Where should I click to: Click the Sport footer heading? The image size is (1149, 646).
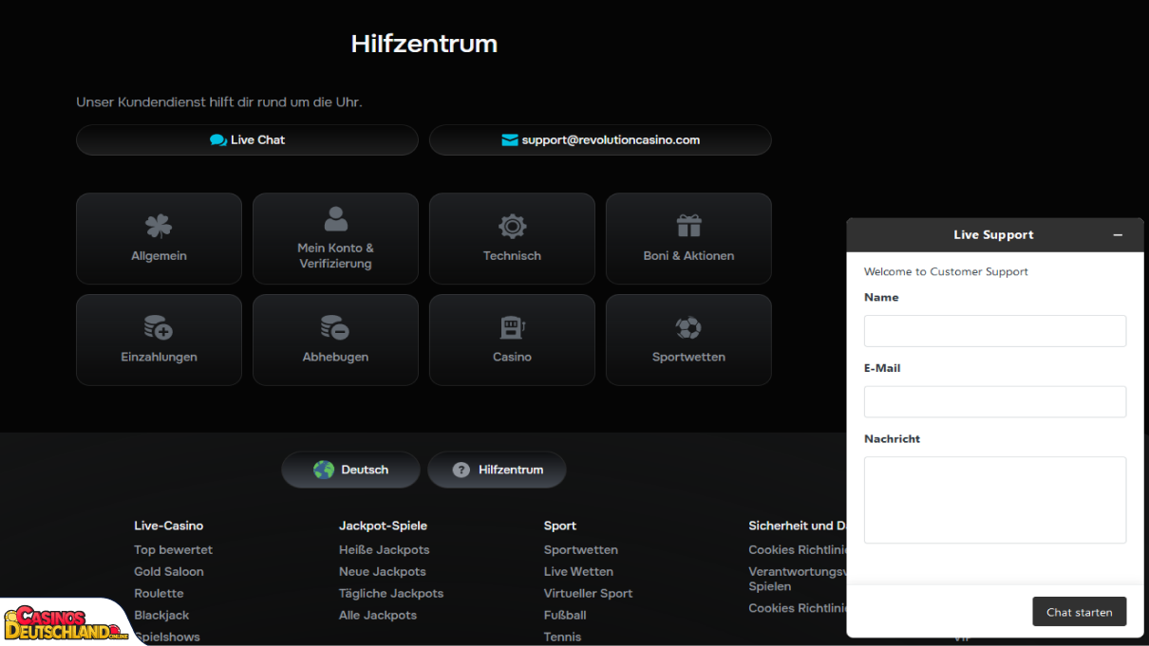click(x=560, y=526)
